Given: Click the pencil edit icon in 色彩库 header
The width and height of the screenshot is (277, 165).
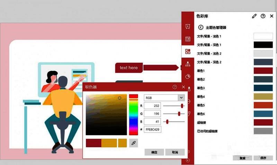Looking at the screenshot, I should 254,16.
